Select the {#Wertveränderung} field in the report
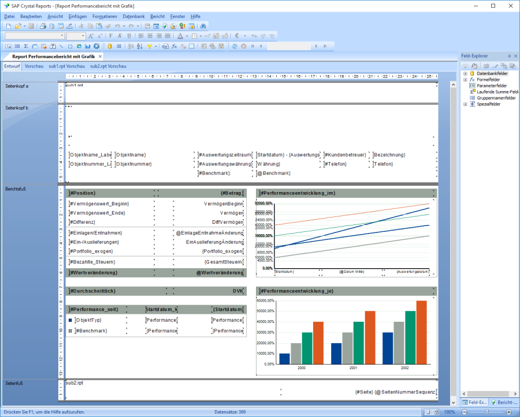The height and width of the screenshot is (417, 520). pos(94,273)
